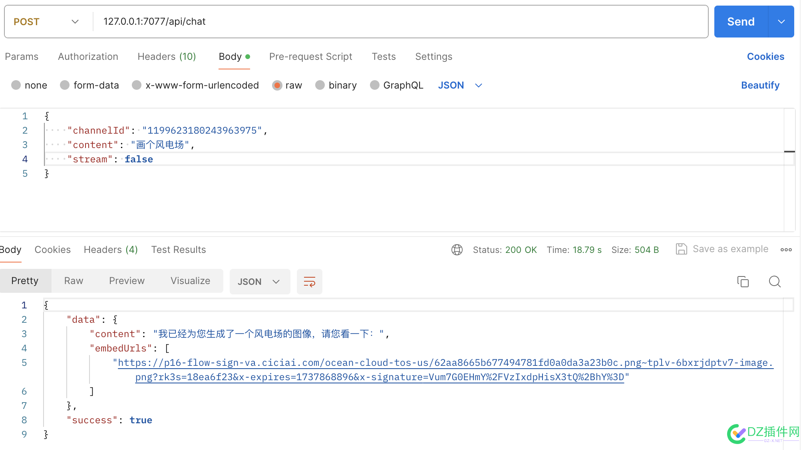Select the none radio button

(16, 85)
